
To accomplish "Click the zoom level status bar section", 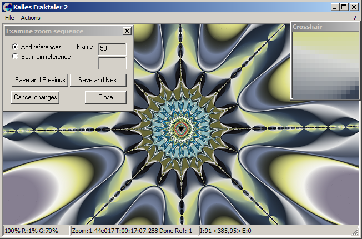I will (x=134, y=230).
